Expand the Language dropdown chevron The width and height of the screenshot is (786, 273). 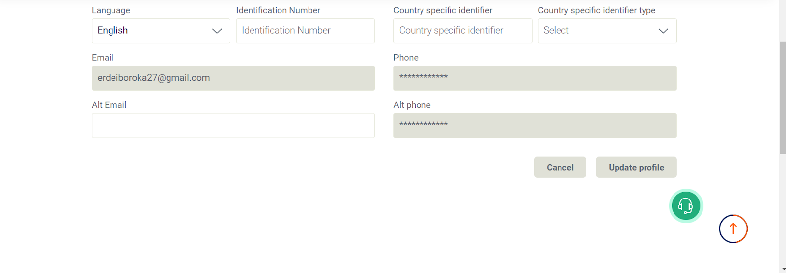click(217, 31)
